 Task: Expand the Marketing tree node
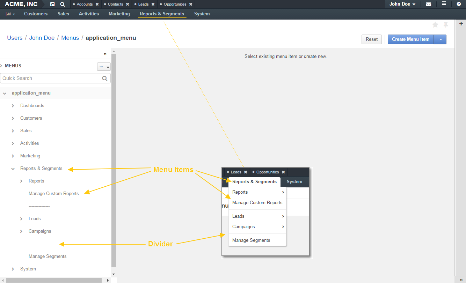click(13, 156)
